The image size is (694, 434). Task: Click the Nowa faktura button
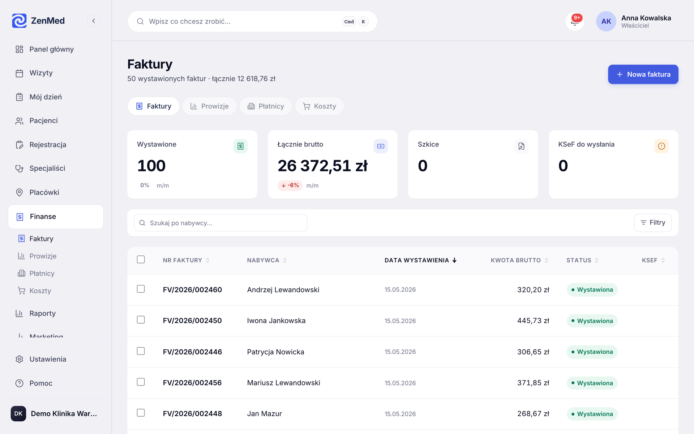643,75
